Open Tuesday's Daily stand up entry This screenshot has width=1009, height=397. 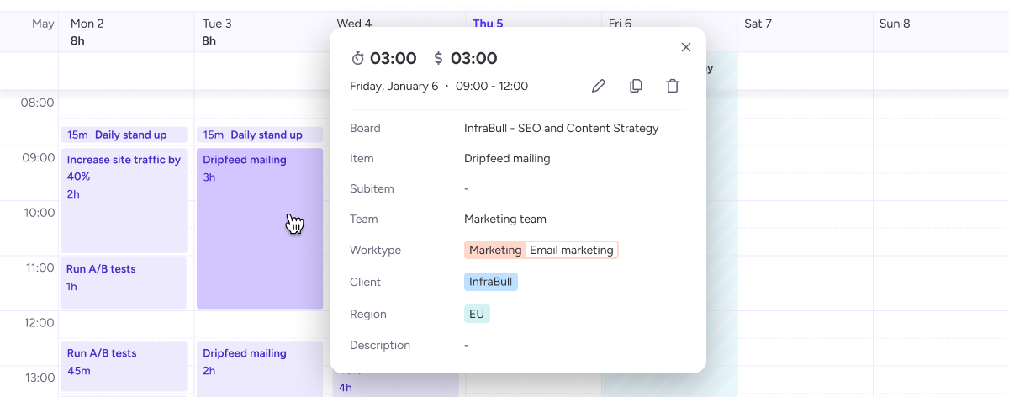pyautogui.click(x=260, y=135)
